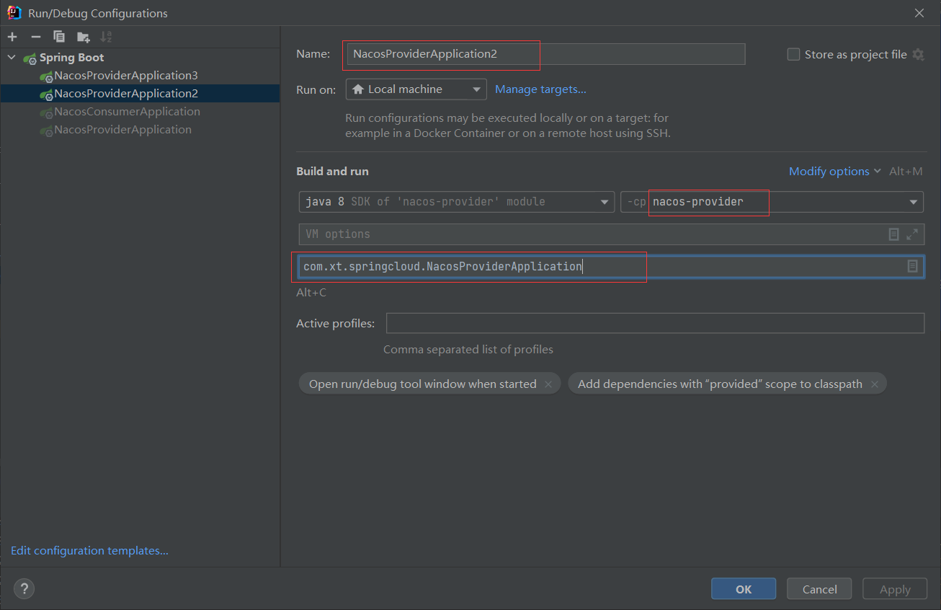Click the OK button
Image resolution: width=941 pixels, height=610 pixels.
[744, 589]
